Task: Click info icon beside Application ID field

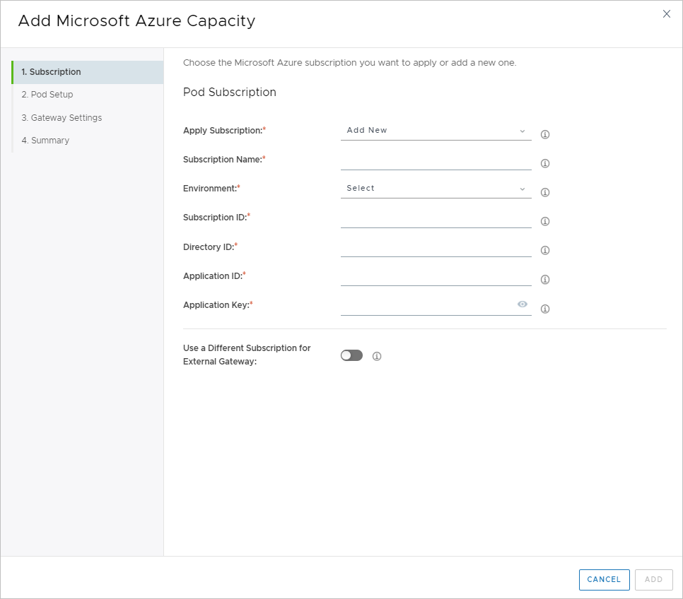Action: (x=545, y=280)
